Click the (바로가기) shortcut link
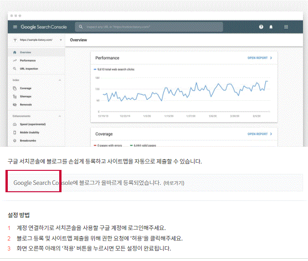This screenshot has height=261, width=308. [x=174, y=183]
